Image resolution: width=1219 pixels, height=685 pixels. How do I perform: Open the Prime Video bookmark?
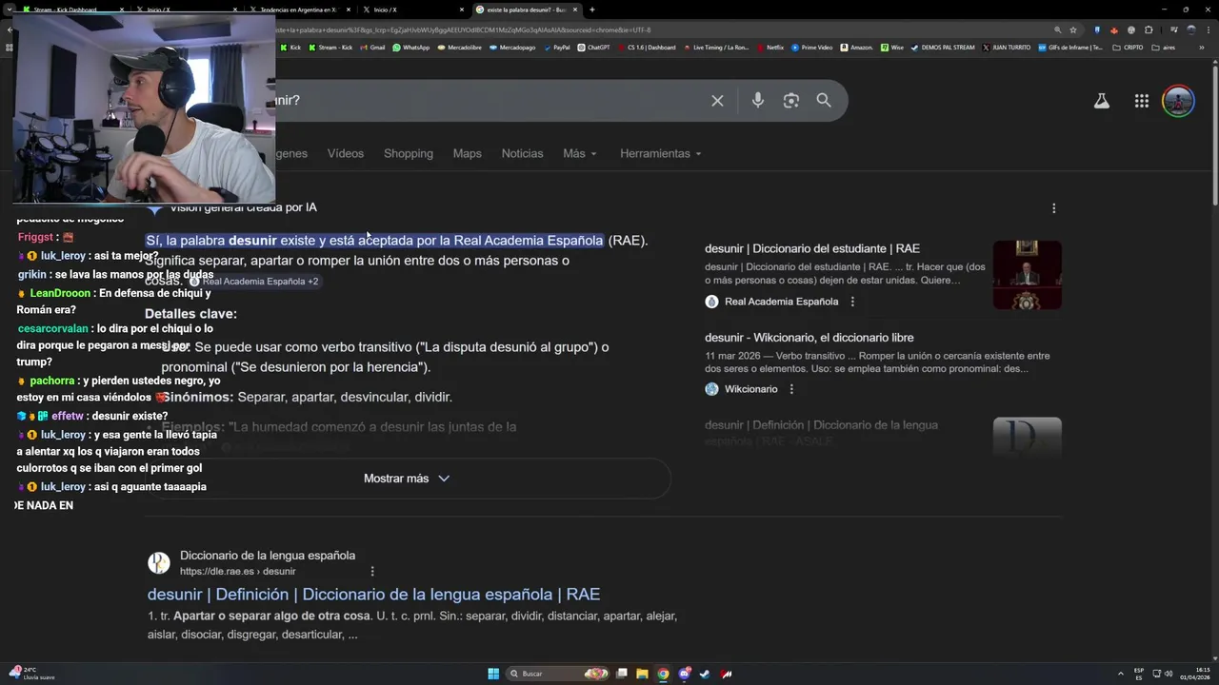812,47
